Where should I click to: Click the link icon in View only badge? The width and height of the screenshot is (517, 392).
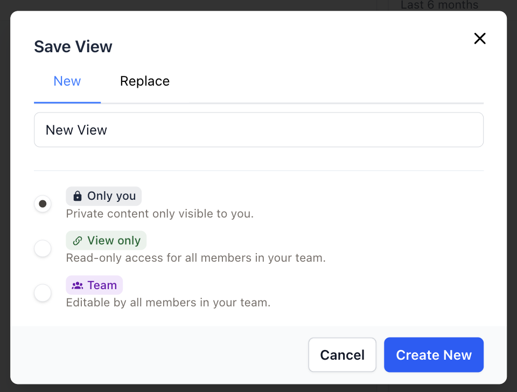click(x=78, y=241)
